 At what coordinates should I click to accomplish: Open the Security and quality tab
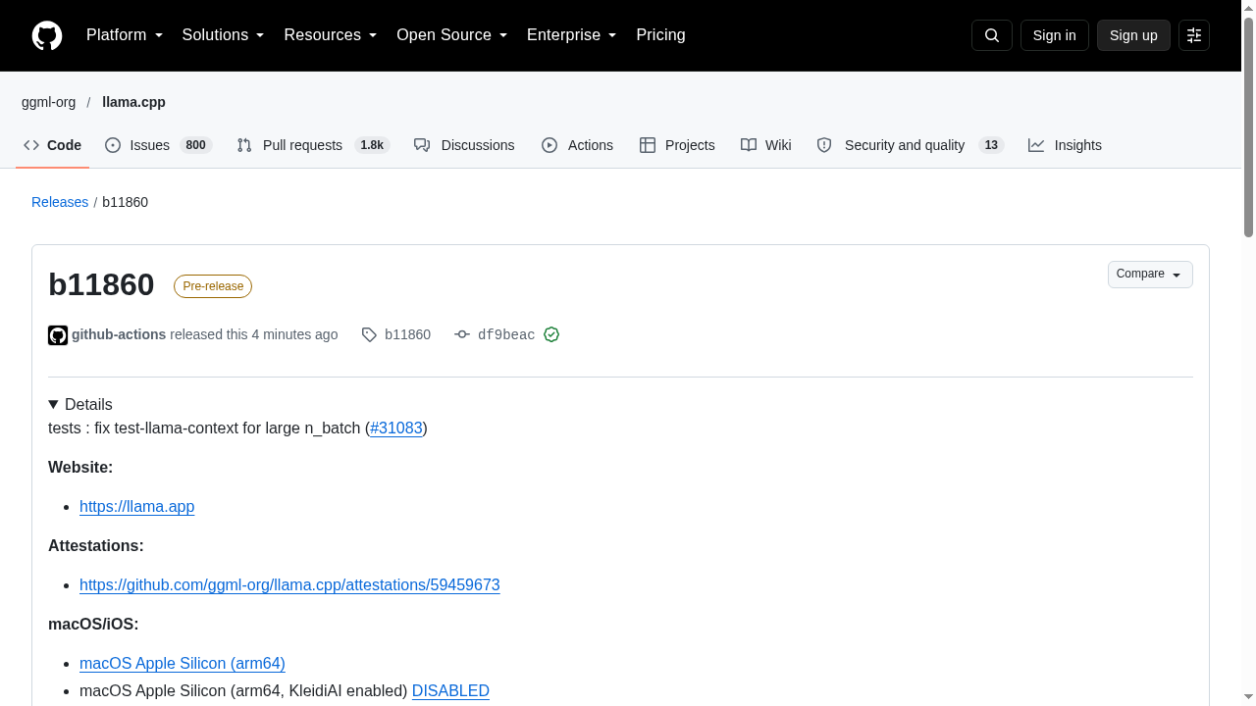[911, 145]
